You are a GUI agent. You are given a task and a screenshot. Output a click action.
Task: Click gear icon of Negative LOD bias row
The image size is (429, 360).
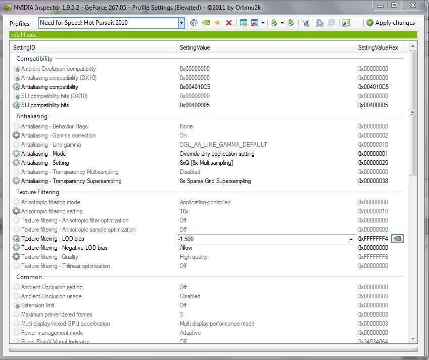pos(16,247)
